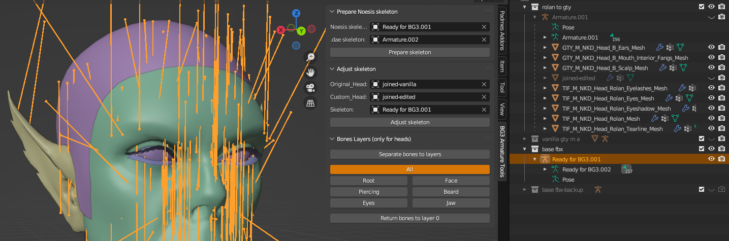Click the blue Z axis gizmo ball
Viewport: 729px width, 241px height.
(296, 13)
